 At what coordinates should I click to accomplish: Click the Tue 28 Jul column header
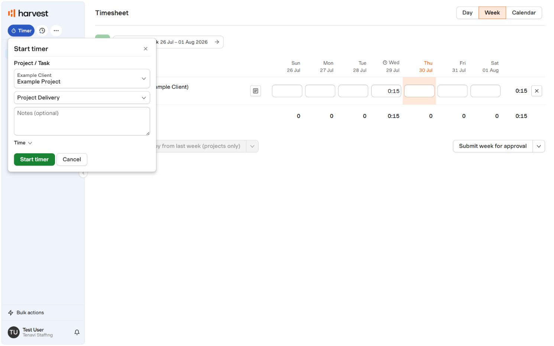coord(360,67)
